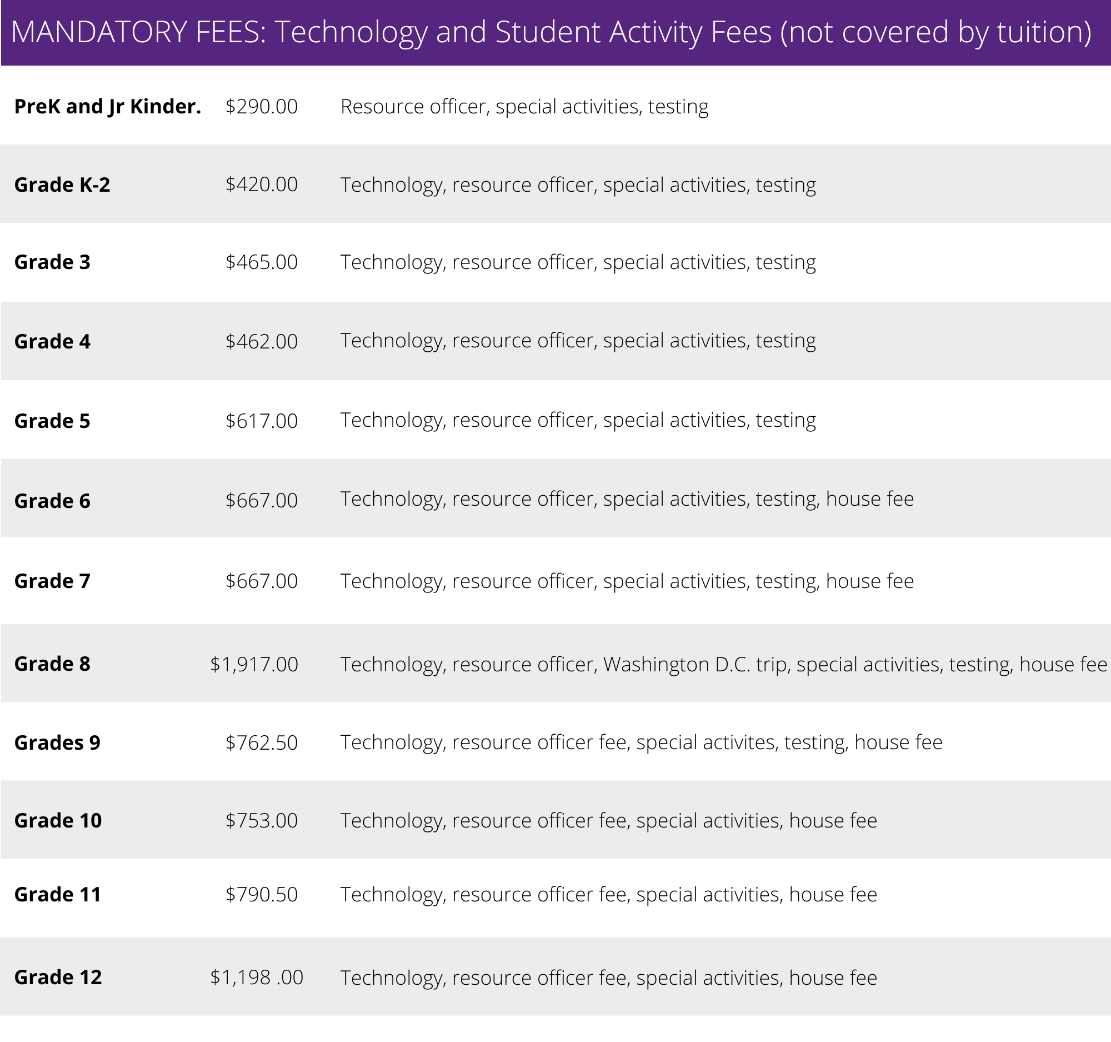The image size is (1111, 1042).
Task: Click the Grade 12 fee description text
Action: [609, 978]
